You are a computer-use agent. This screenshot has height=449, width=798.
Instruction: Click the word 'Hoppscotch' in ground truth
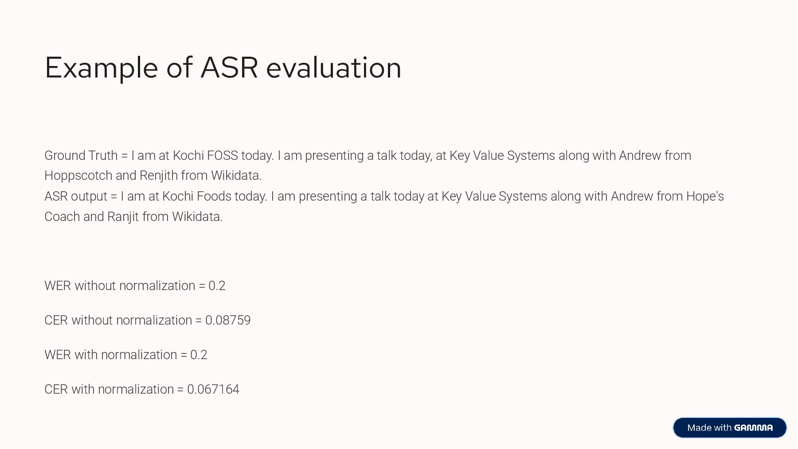78,176
